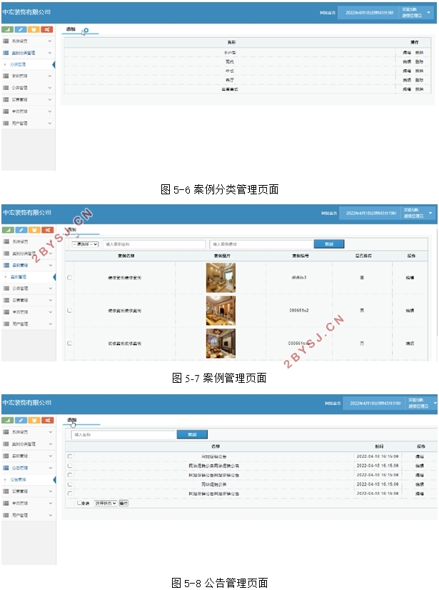Click the 输入名称 search field in Figure 5-8
The width and height of the screenshot is (439, 590).
click(x=123, y=434)
